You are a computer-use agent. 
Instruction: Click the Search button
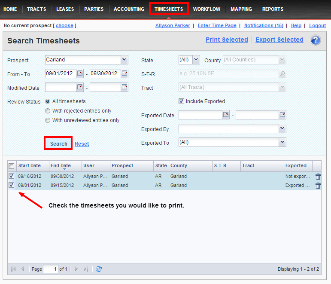(x=58, y=144)
